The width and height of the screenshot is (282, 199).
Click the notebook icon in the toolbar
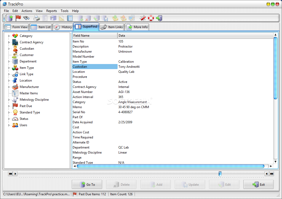point(70,18)
